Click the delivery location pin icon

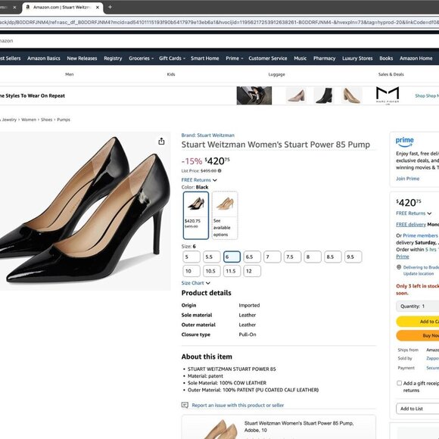399,267
